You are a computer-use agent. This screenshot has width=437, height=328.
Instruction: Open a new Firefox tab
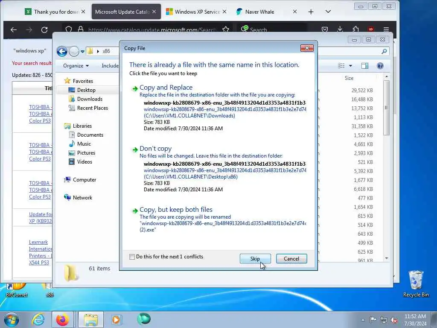(x=311, y=12)
